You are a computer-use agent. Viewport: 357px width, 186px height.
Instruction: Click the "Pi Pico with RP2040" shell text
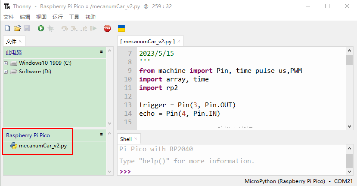click(156, 149)
